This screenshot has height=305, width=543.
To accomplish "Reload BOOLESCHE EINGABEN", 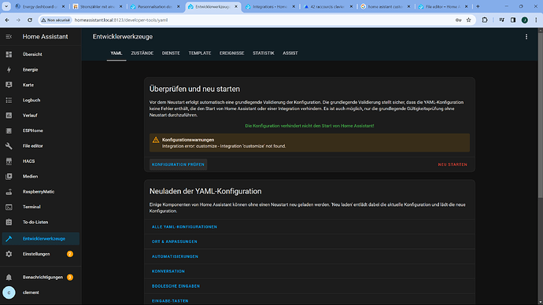I will pyautogui.click(x=175, y=286).
